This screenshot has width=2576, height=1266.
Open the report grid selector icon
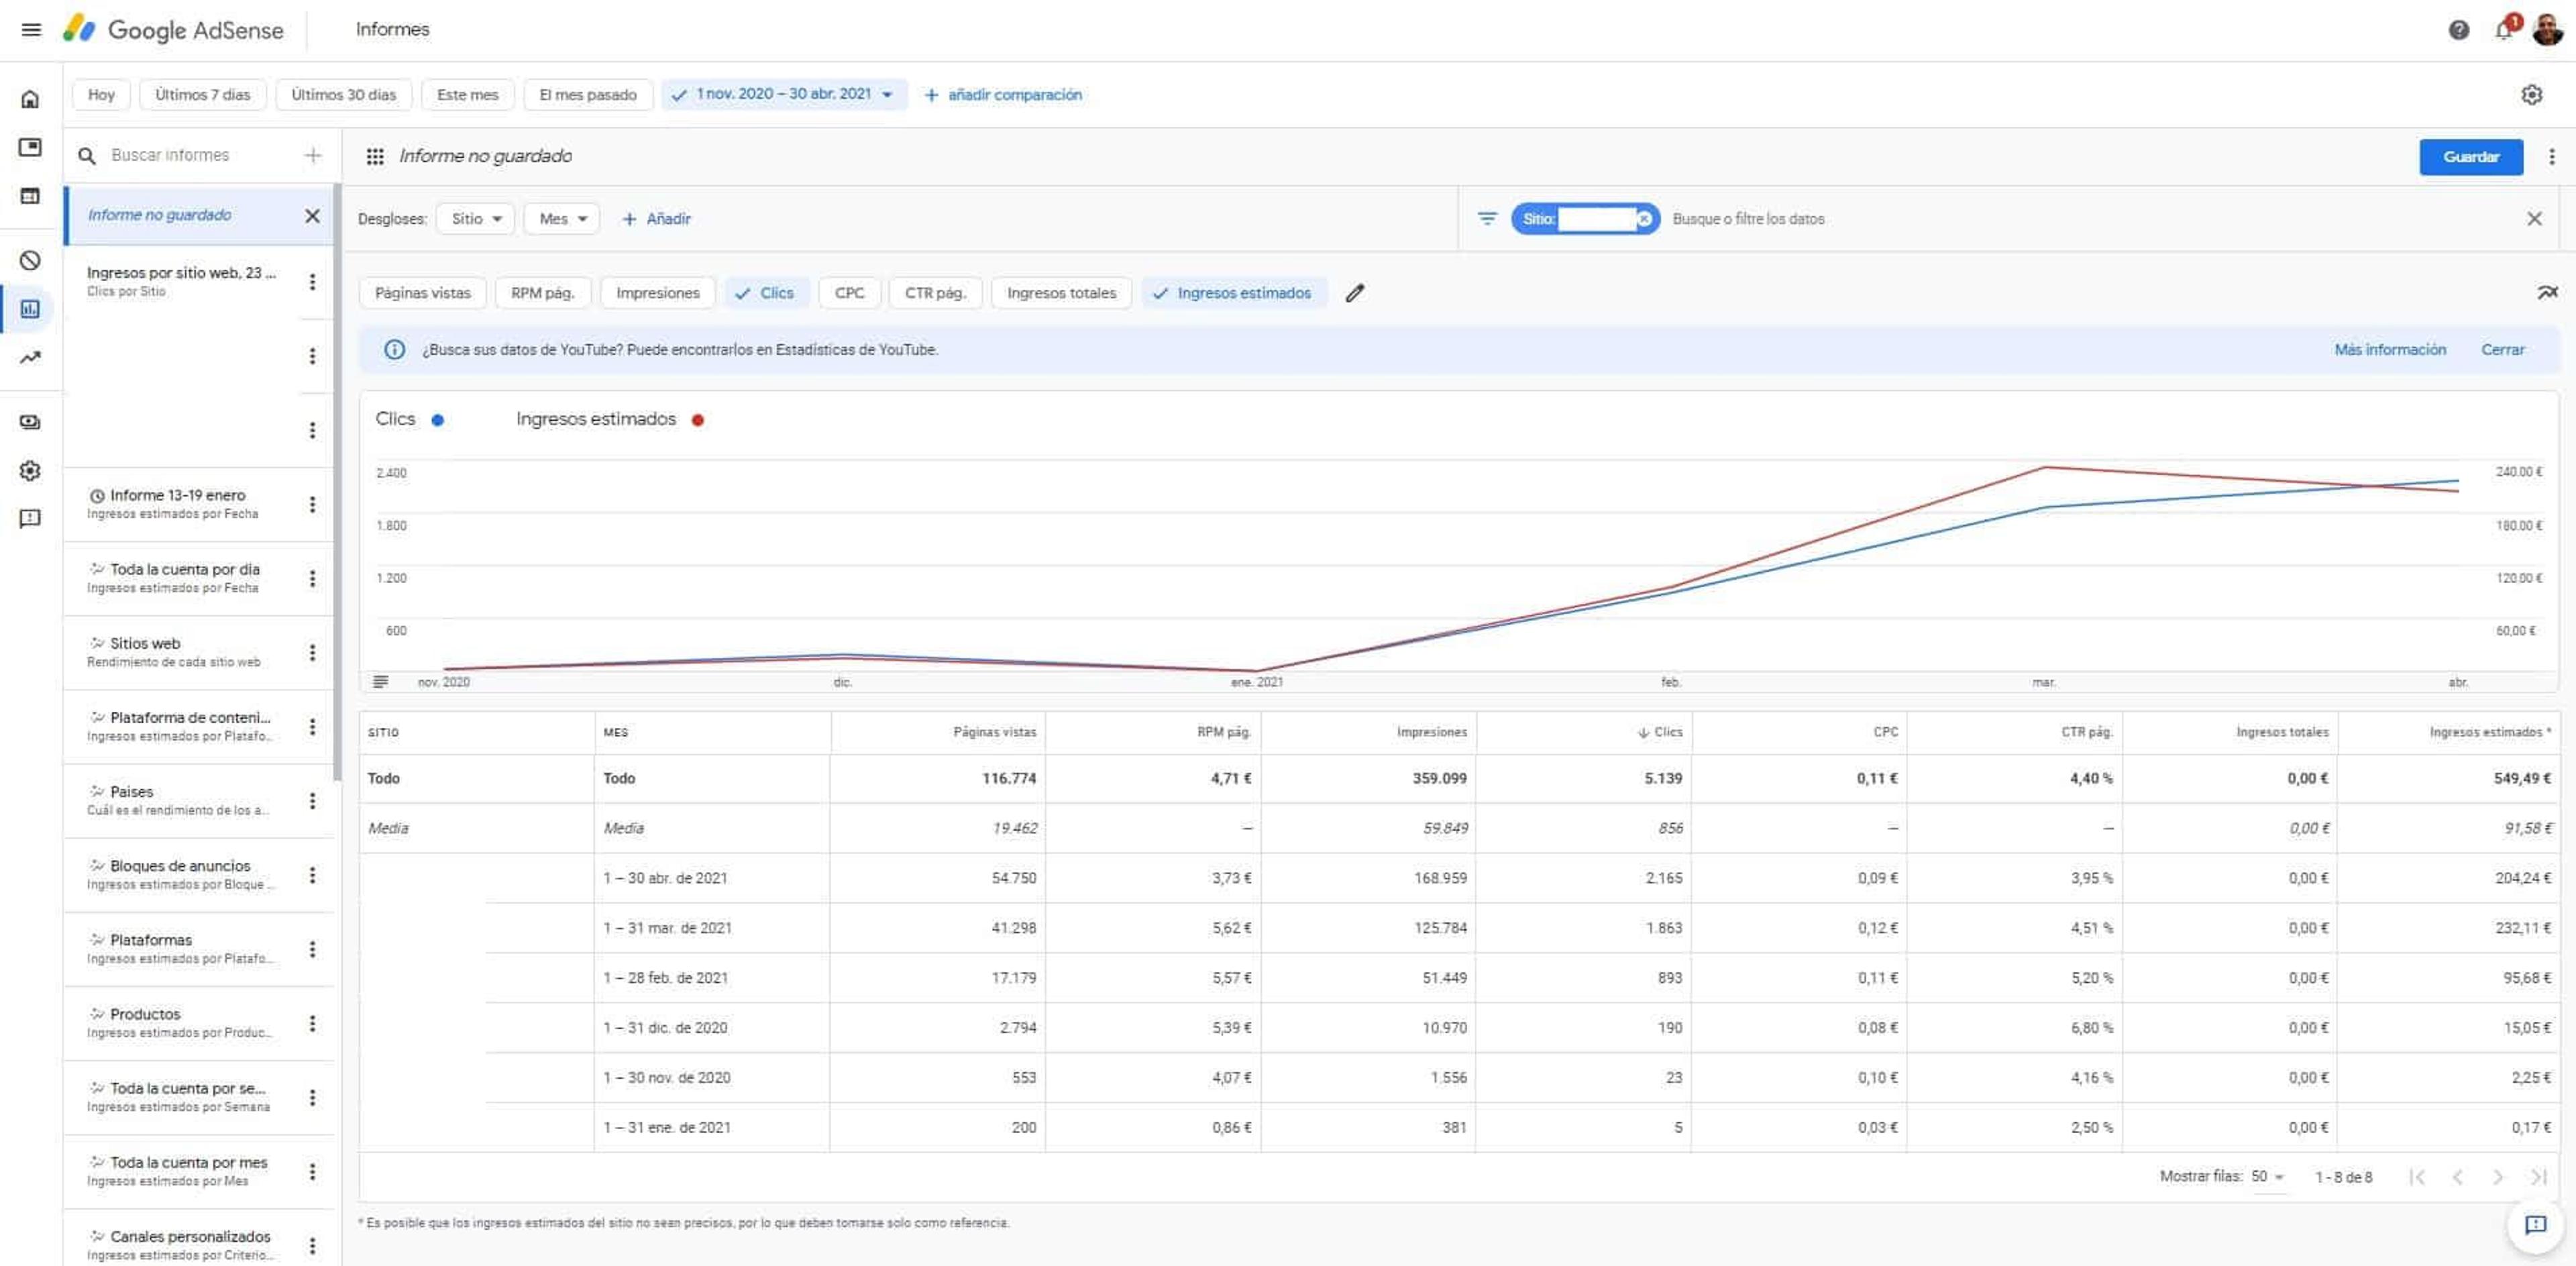375,156
